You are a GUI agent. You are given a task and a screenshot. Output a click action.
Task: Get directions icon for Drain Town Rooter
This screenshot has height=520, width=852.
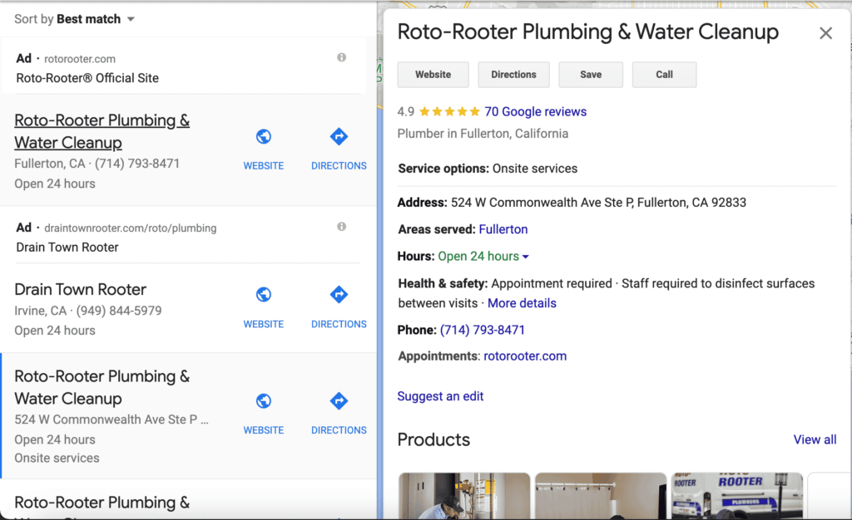pyautogui.click(x=339, y=294)
